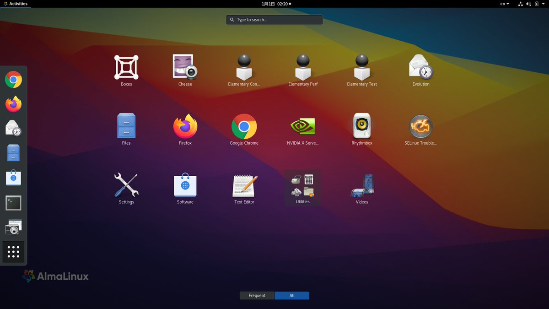Toggle Show Applications grid button in dock

click(13, 252)
